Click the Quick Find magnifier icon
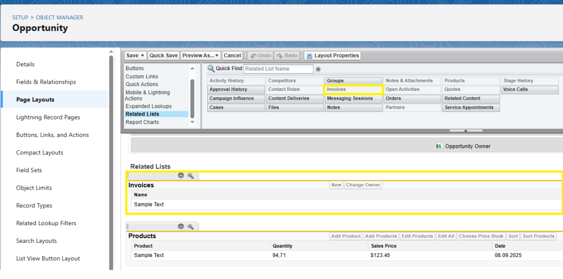This screenshot has height=279, width=563. pos(211,69)
